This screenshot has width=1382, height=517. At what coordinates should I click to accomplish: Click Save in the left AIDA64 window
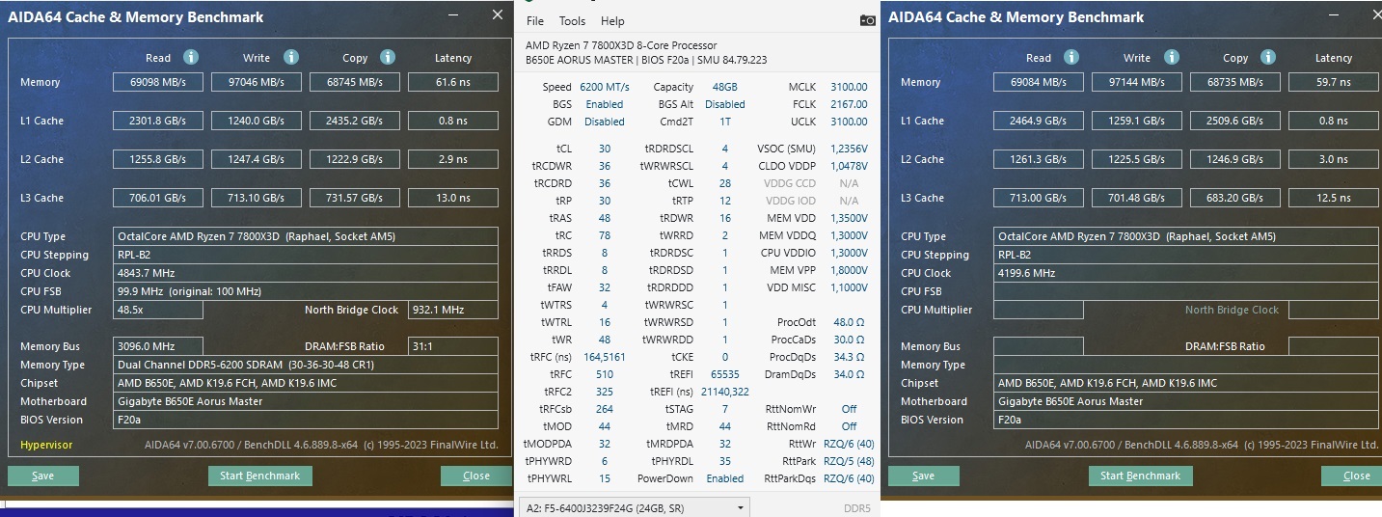coord(43,476)
